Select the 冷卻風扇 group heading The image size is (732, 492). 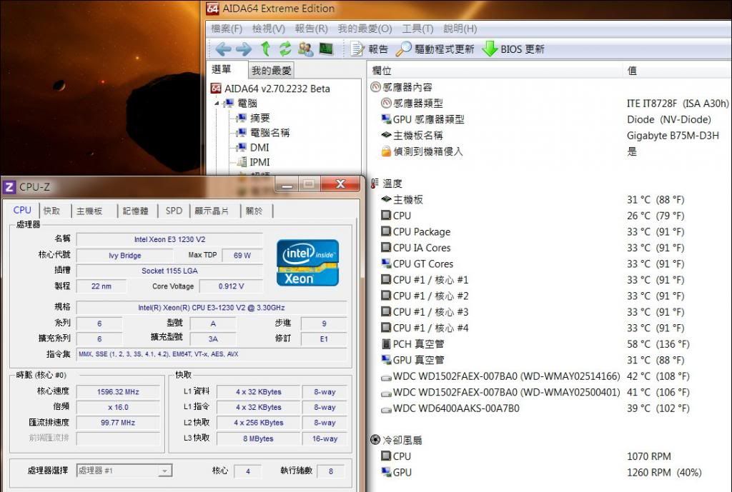(x=396, y=440)
